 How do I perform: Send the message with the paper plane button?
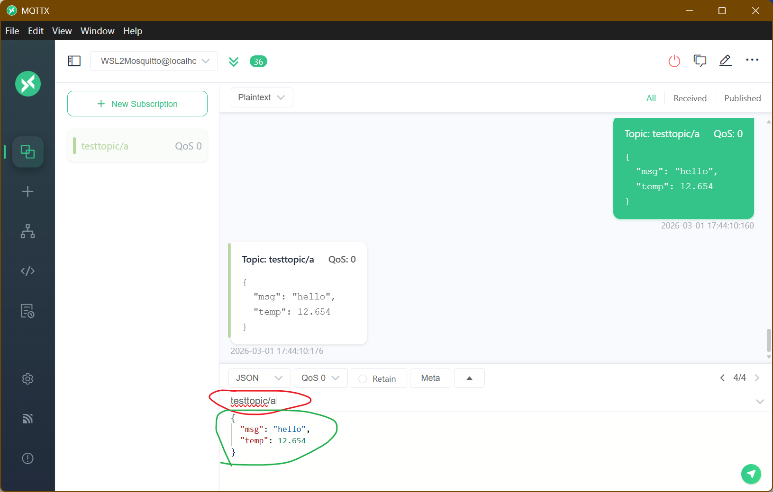click(751, 474)
